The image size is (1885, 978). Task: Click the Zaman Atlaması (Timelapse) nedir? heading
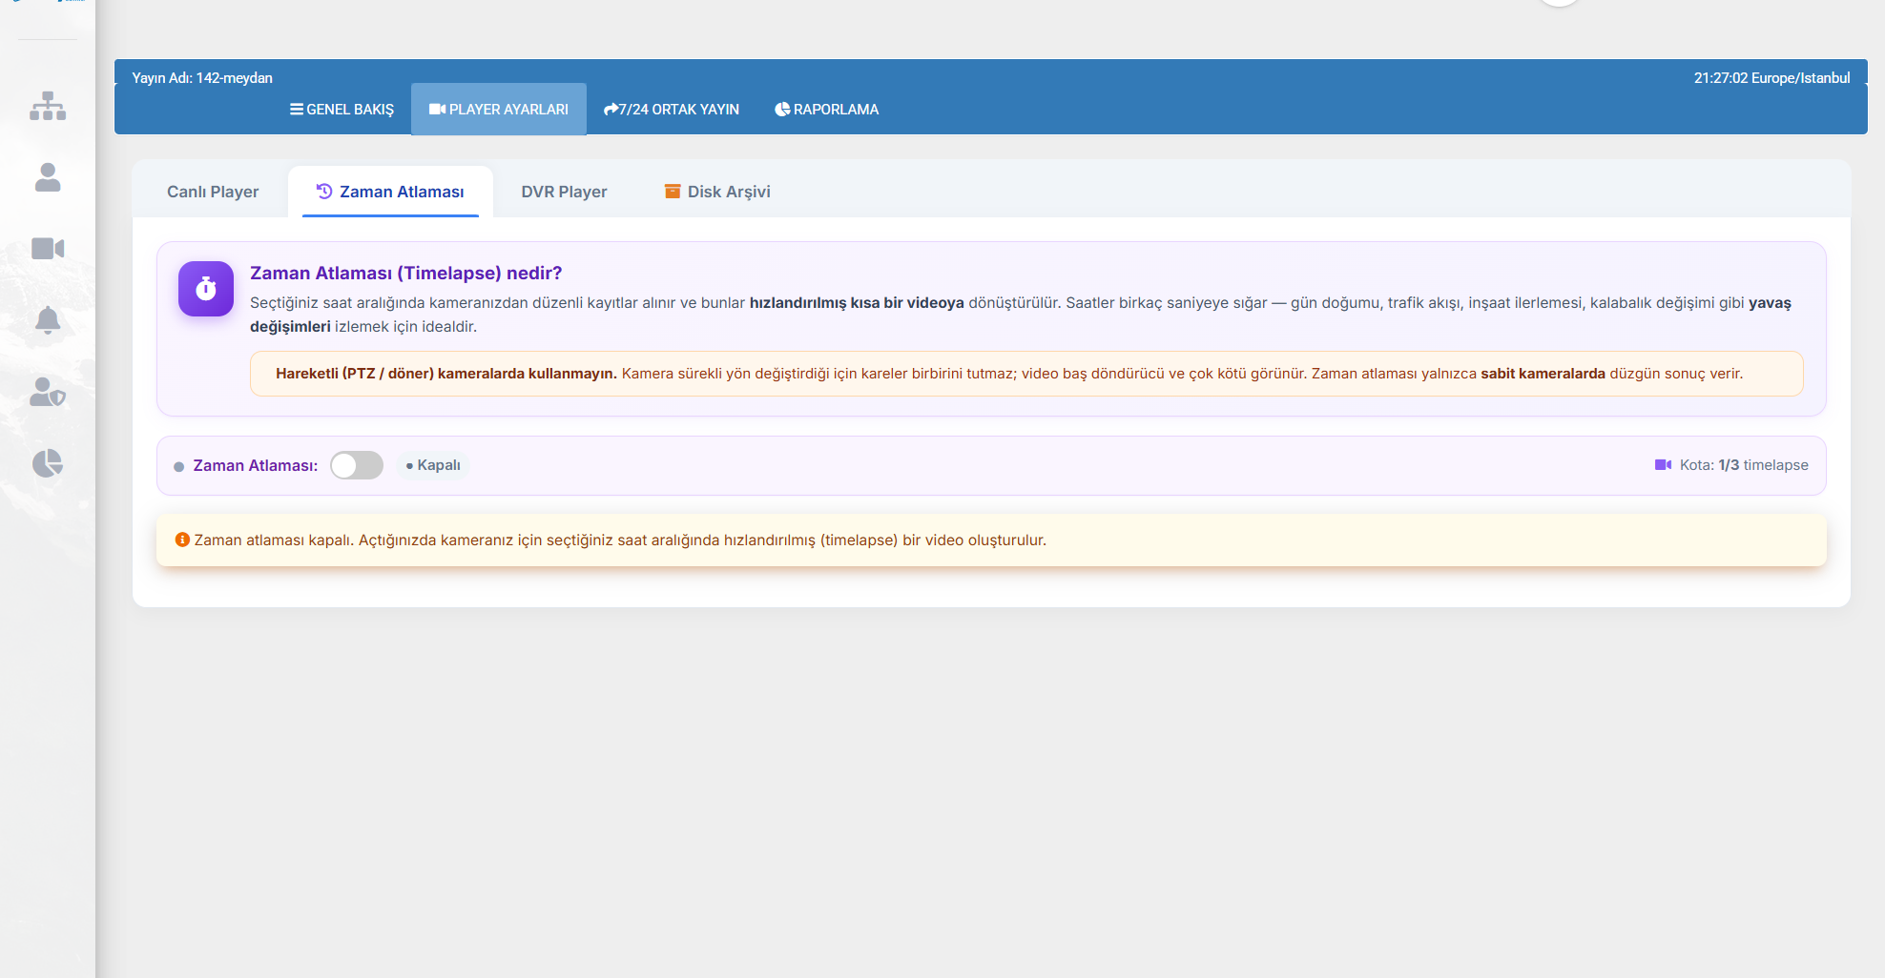coord(406,273)
